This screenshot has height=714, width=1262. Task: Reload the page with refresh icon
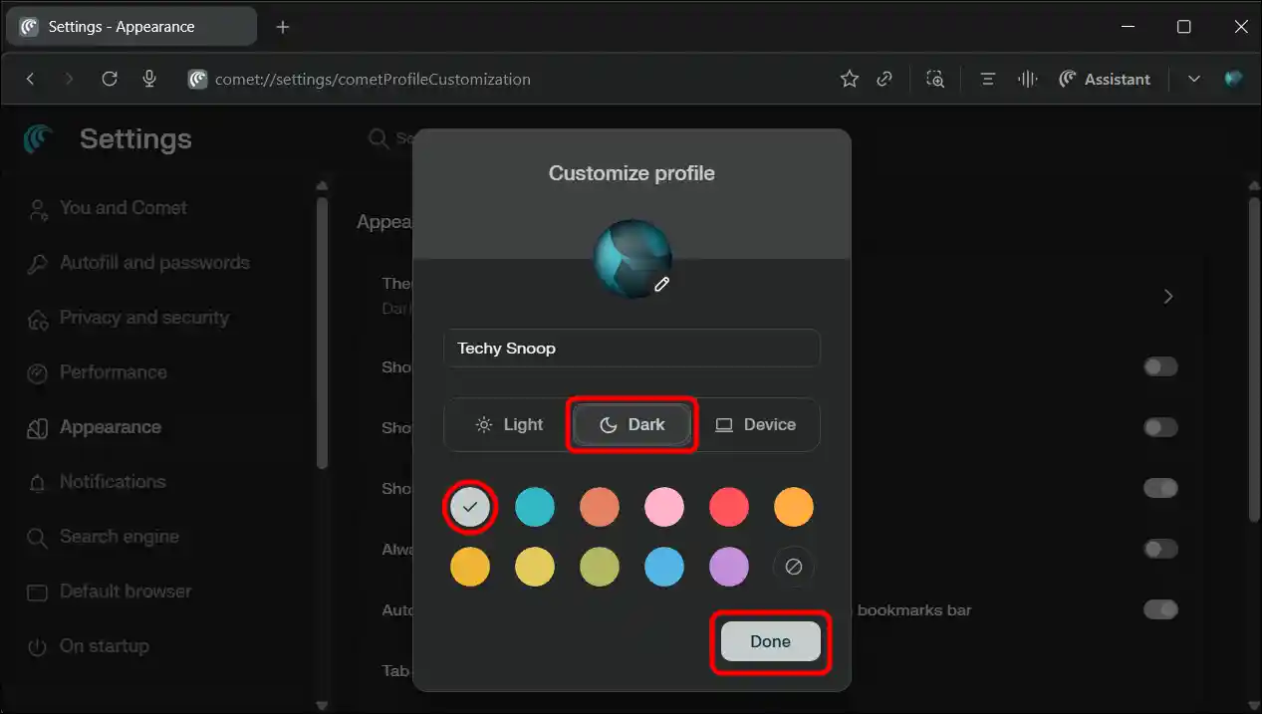pyautogui.click(x=110, y=79)
